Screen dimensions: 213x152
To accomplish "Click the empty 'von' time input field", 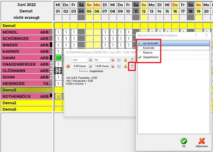I will (x=80, y=60).
